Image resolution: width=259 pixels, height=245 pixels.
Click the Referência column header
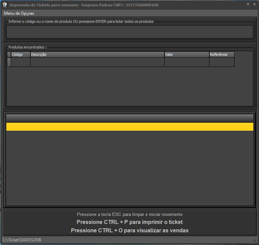[221, 54]
